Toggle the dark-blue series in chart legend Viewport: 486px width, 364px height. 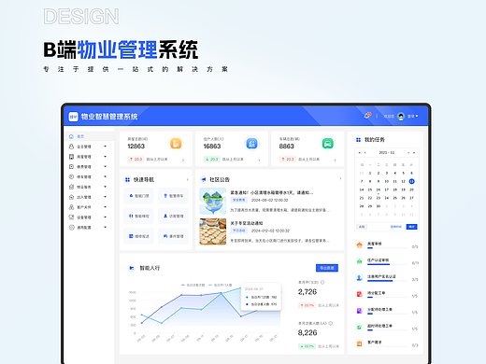coord(193,285)
